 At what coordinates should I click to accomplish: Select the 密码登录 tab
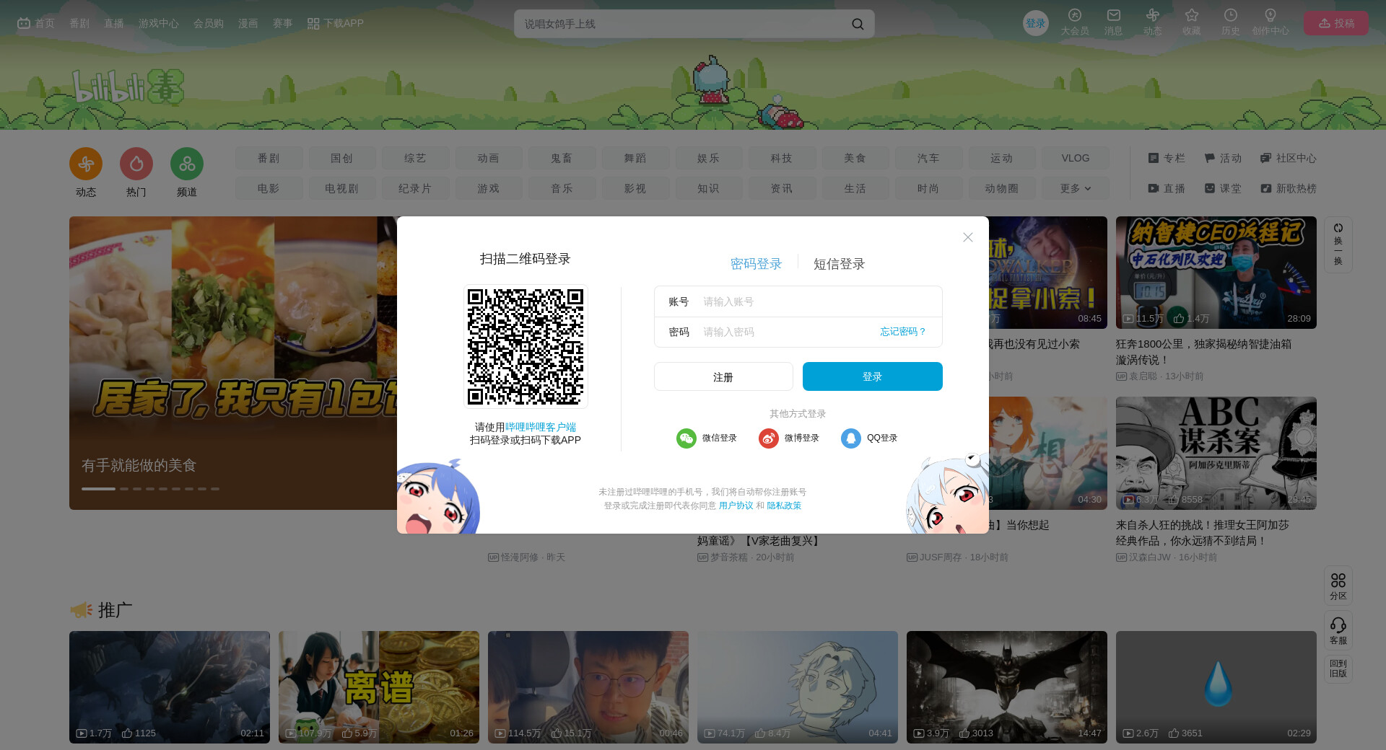click(x=756, y=264)
